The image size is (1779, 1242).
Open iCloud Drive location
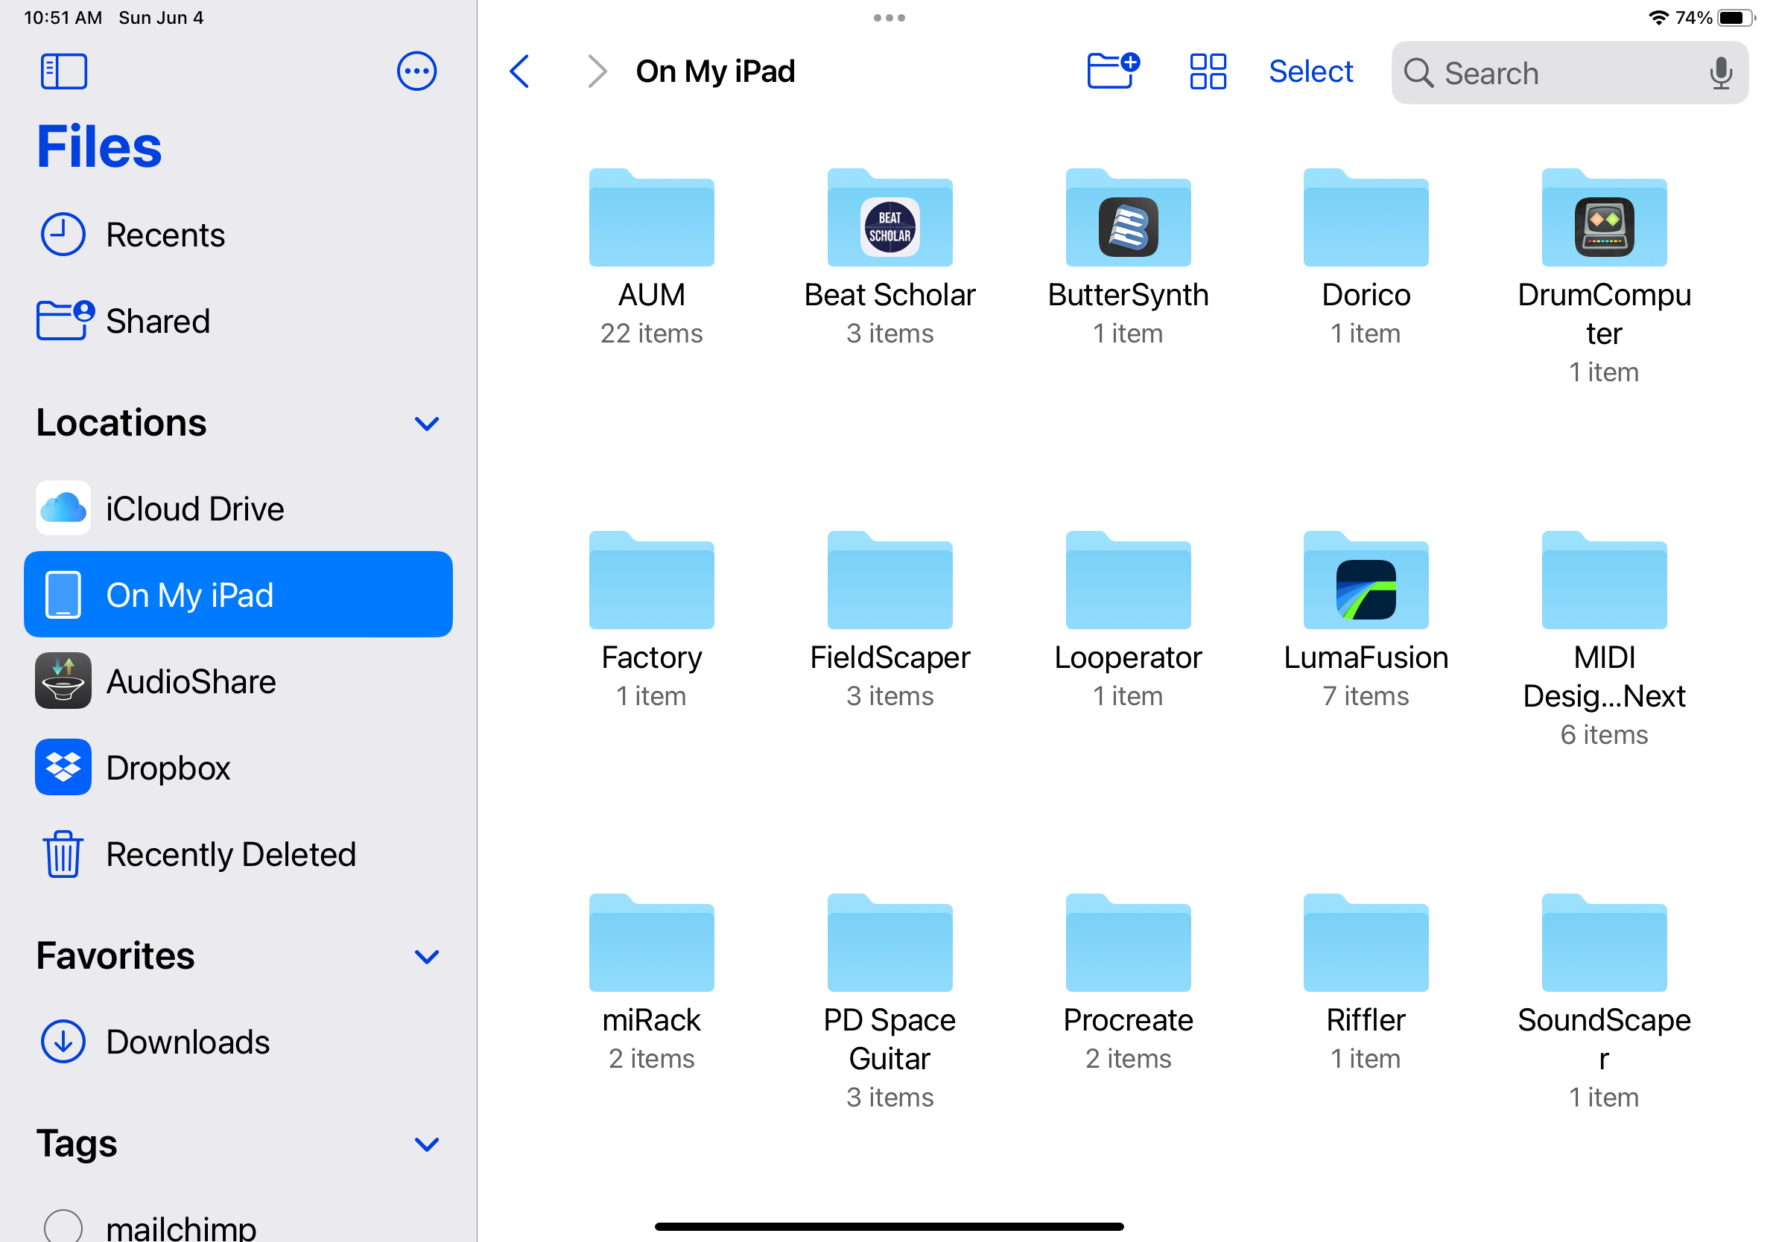click(238, 509)
